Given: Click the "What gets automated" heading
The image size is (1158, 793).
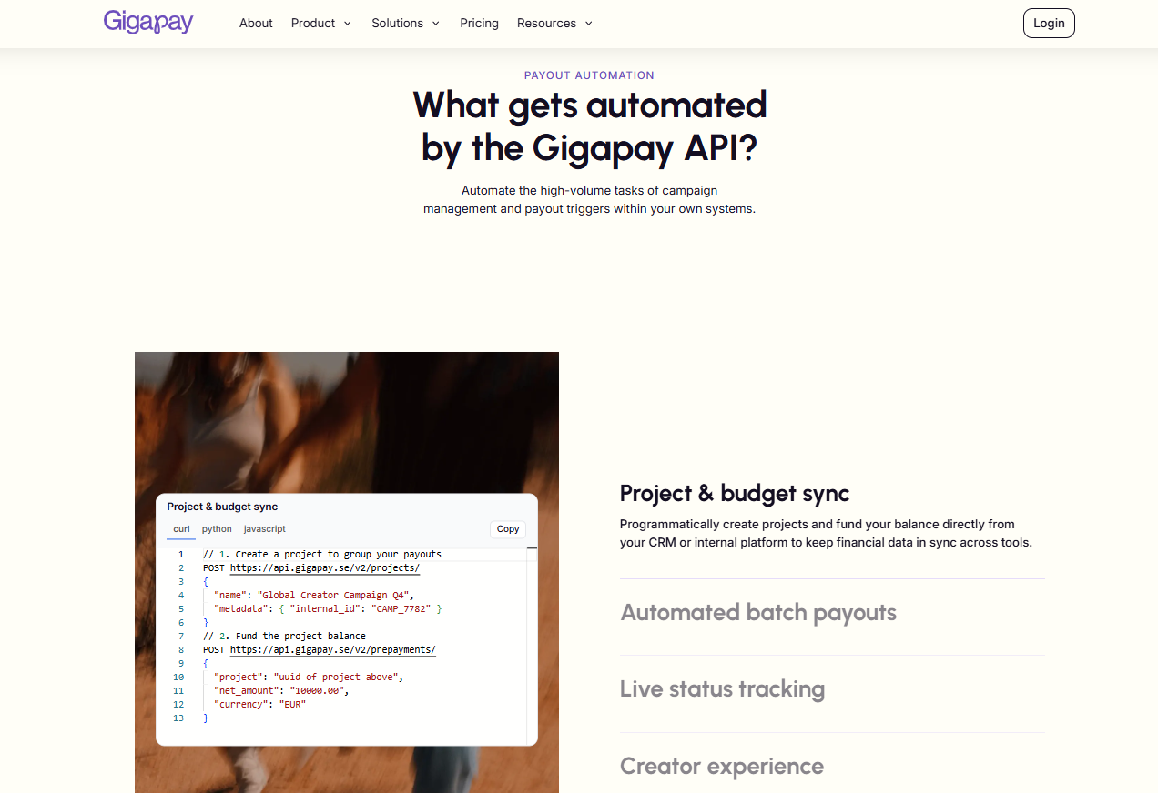Looking at the screenshot, I should [x=590, y=126].
